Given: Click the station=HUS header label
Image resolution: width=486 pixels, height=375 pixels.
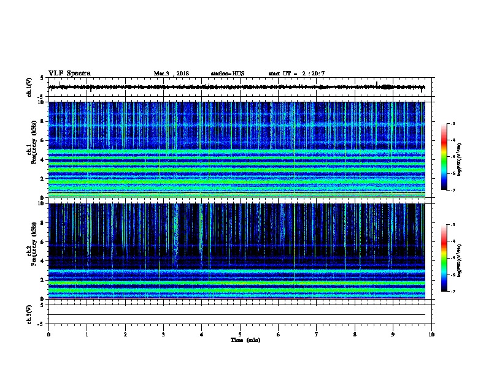Looking at the screenshot, I should coord(228,74).
